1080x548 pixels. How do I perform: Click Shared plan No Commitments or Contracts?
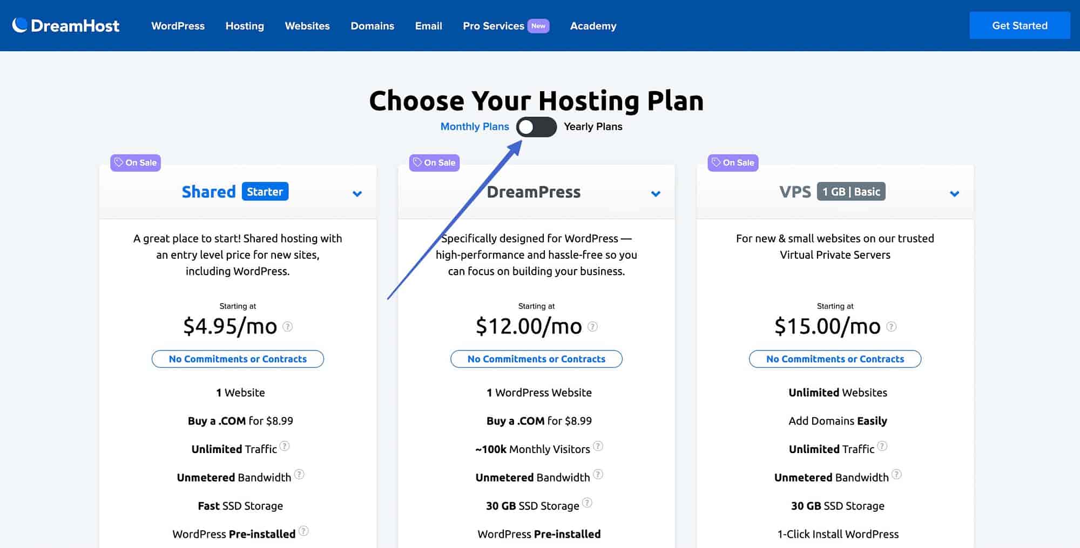[x=238, y=359]
